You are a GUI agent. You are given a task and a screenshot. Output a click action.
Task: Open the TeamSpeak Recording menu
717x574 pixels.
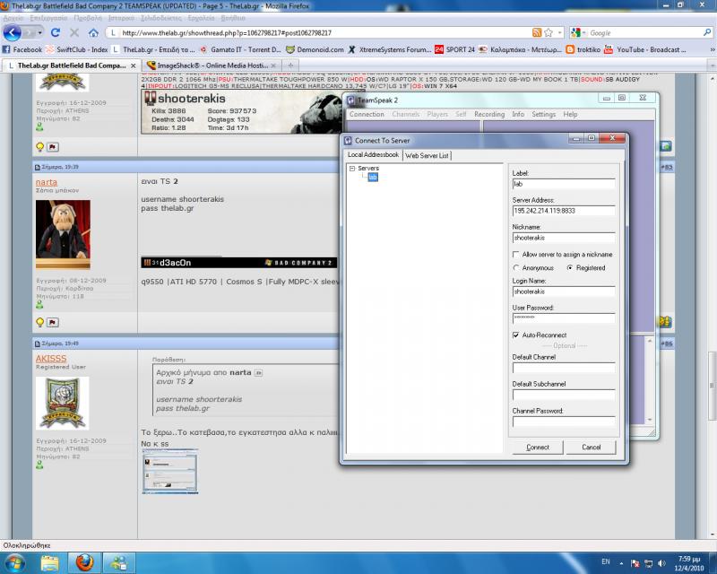(489, 114)
